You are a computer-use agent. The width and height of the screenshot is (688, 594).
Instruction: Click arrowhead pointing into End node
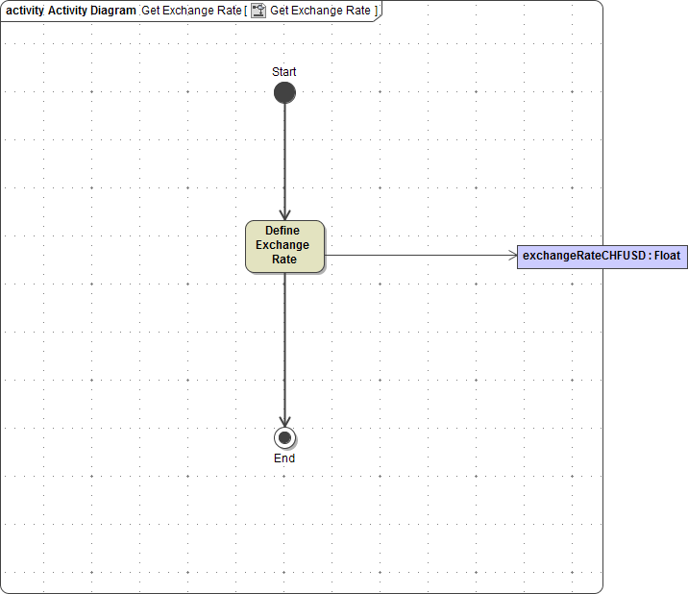tap(284, 421)
